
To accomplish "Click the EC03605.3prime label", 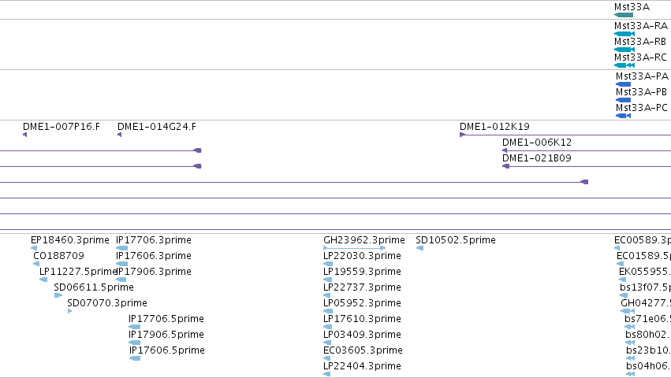I will click(x=363, y=350).
